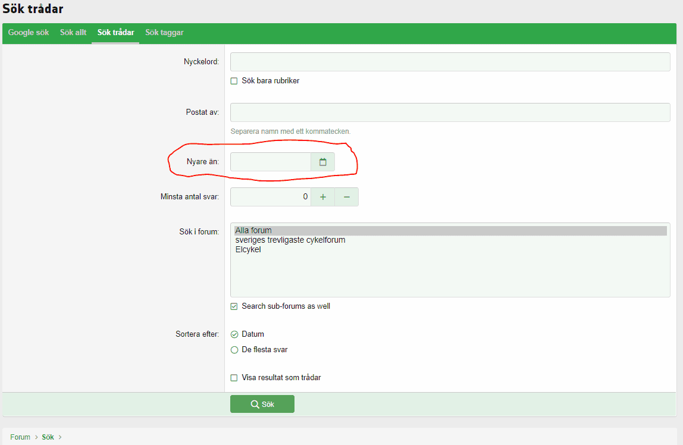
Task: Select 'Elcykel' in forum list
Action: [248, 250]
